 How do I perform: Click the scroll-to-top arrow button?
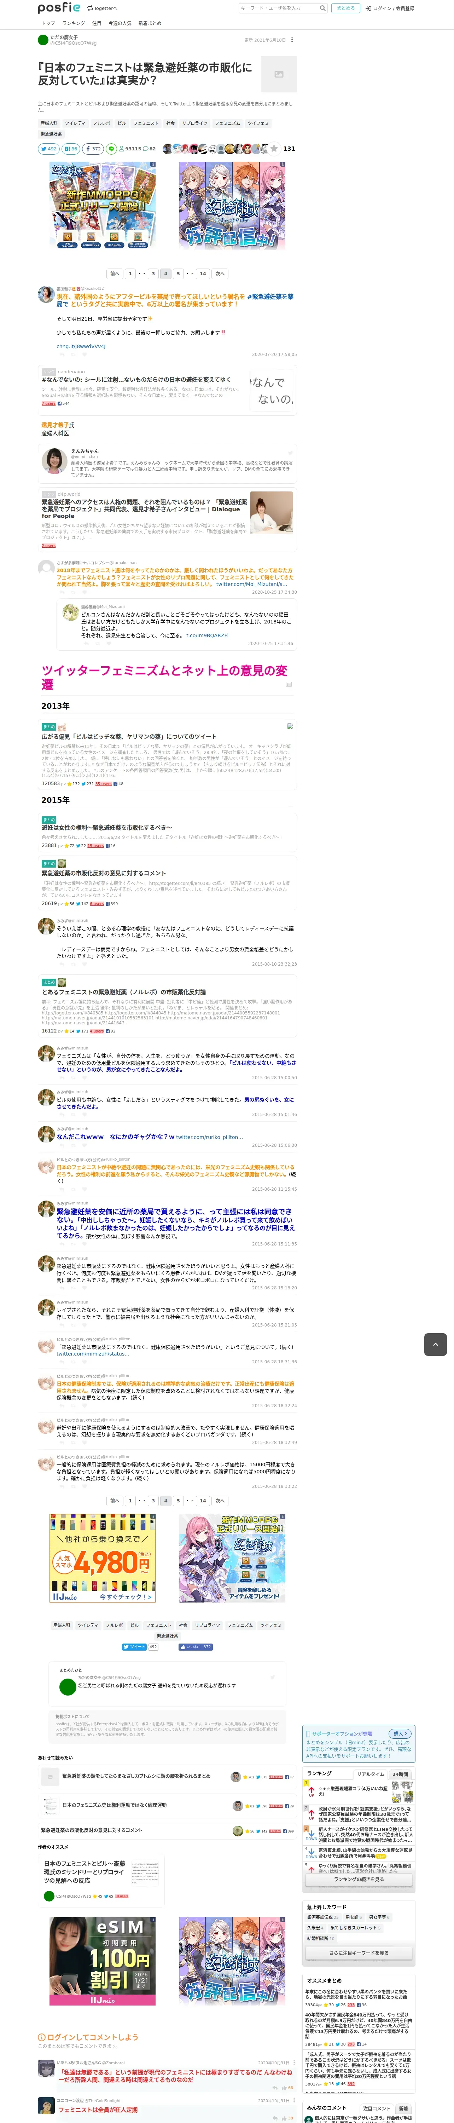click(435, 1344)
